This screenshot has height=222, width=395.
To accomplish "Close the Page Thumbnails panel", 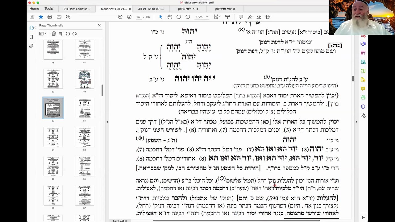I will pos(99,25).
